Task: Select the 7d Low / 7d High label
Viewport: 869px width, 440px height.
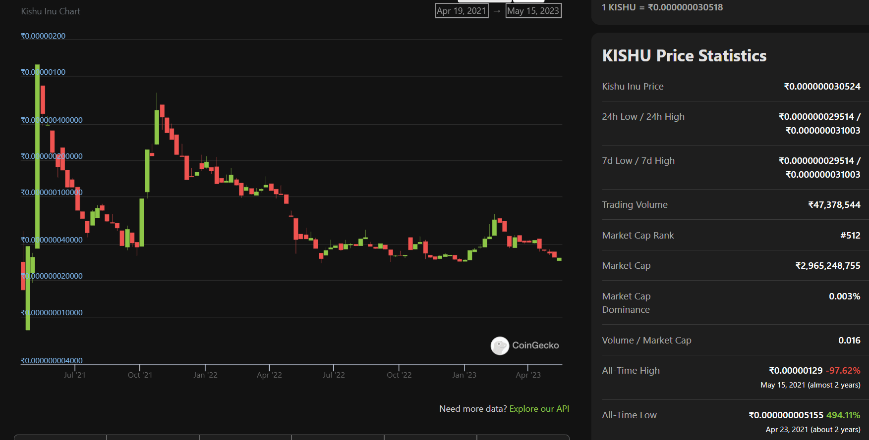Action: click(x=638, y=161)
